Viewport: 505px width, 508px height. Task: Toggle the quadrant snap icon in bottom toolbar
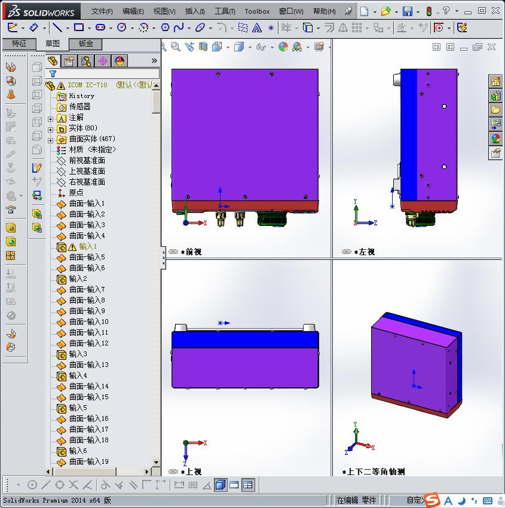60,485
